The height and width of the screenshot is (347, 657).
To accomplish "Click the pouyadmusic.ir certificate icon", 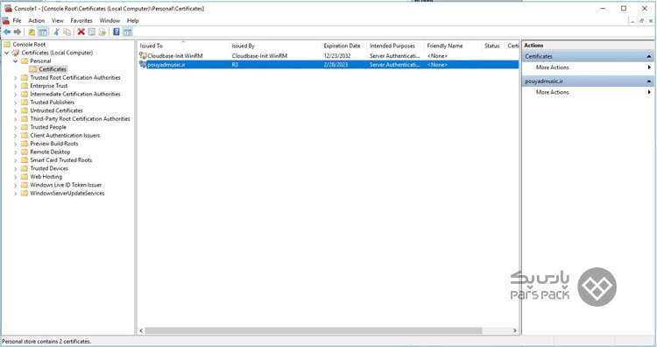I will [143, 65].
